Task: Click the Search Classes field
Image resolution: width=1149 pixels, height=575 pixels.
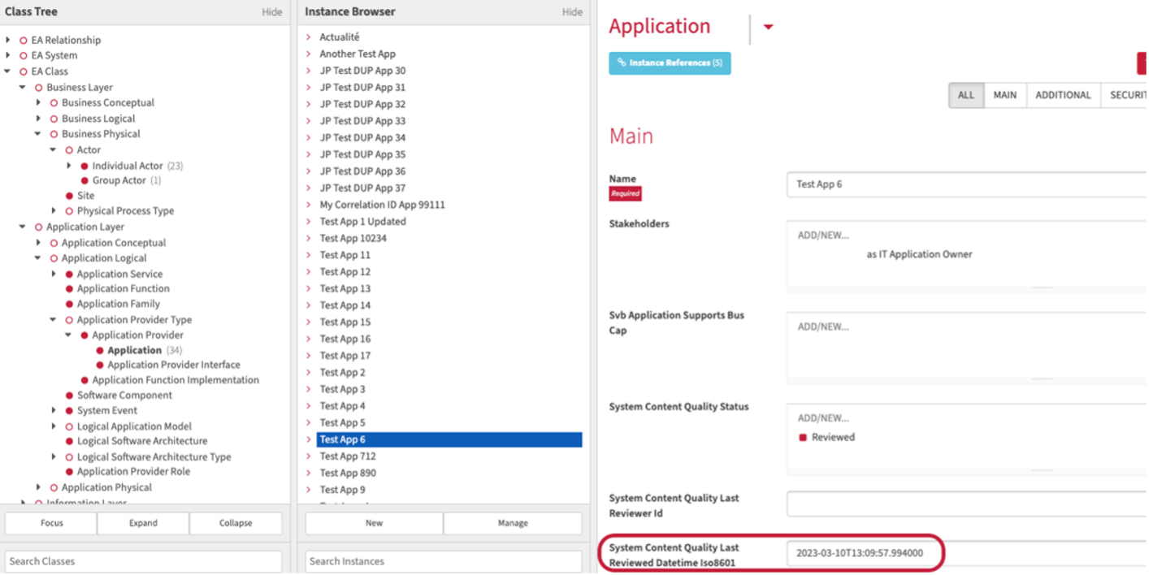Action: click(144, 561)
